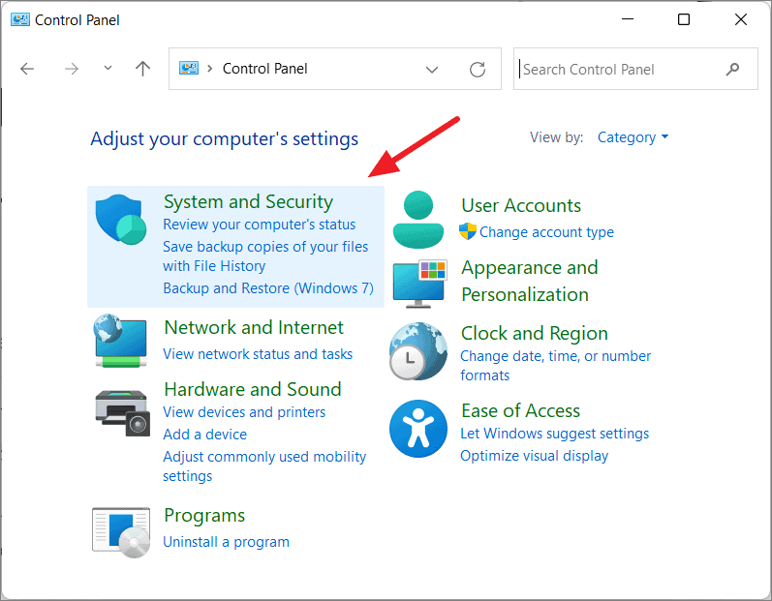The height and width of the screenshot is (601, 772).
Task: Click Optimize visual display link
Action: pos(534,456)
